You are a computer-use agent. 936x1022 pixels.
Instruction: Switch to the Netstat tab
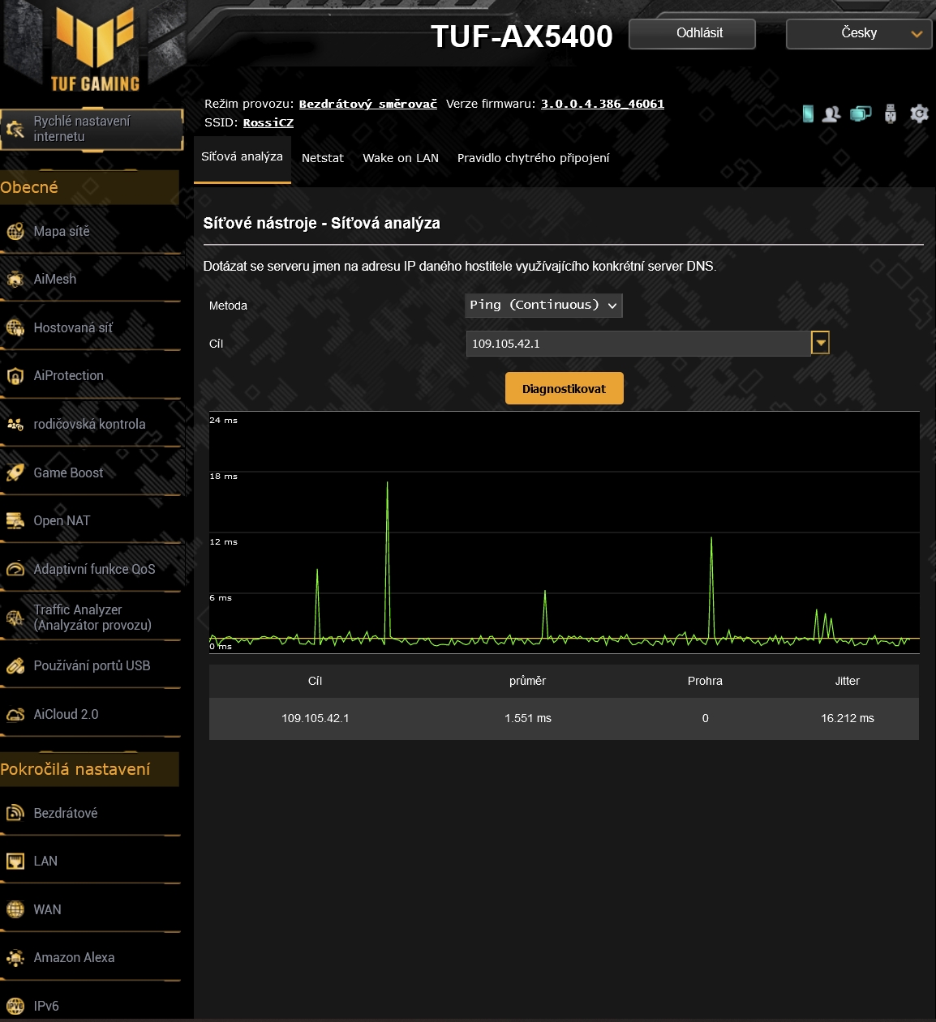pyautogui.click(x=323, y=158)
